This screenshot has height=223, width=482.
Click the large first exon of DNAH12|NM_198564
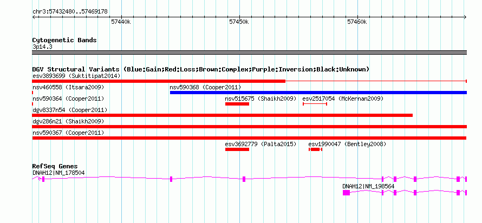point(346,193)
